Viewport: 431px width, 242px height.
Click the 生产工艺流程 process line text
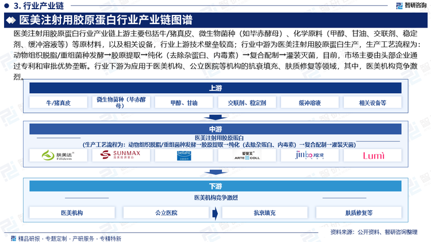(219, 145)
